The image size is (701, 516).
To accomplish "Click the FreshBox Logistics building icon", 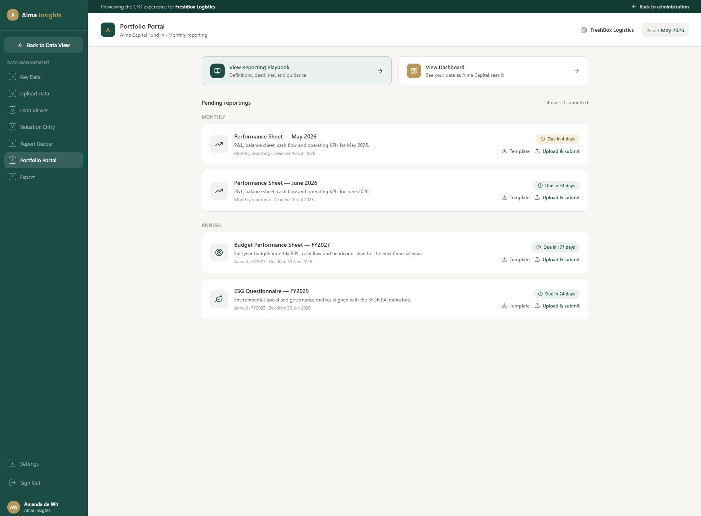I will [584, 30].
